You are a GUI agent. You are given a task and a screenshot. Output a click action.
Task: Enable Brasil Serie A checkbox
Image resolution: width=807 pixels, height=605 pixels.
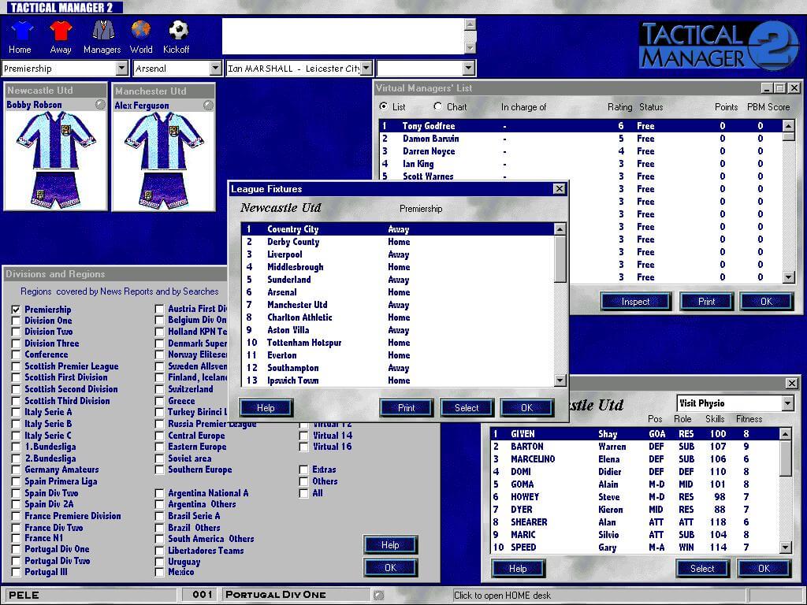[x=159, y=516]
